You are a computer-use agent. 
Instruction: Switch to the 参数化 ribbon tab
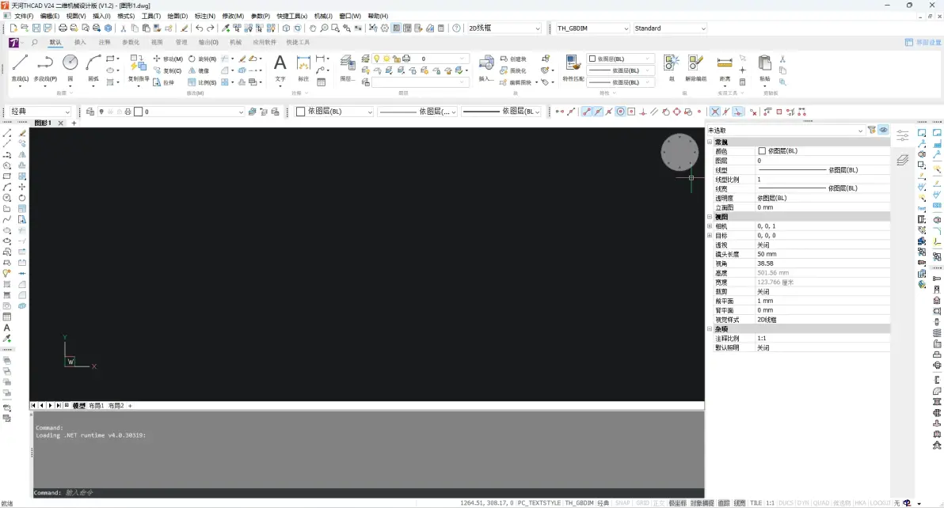click(x=131, y=43)
